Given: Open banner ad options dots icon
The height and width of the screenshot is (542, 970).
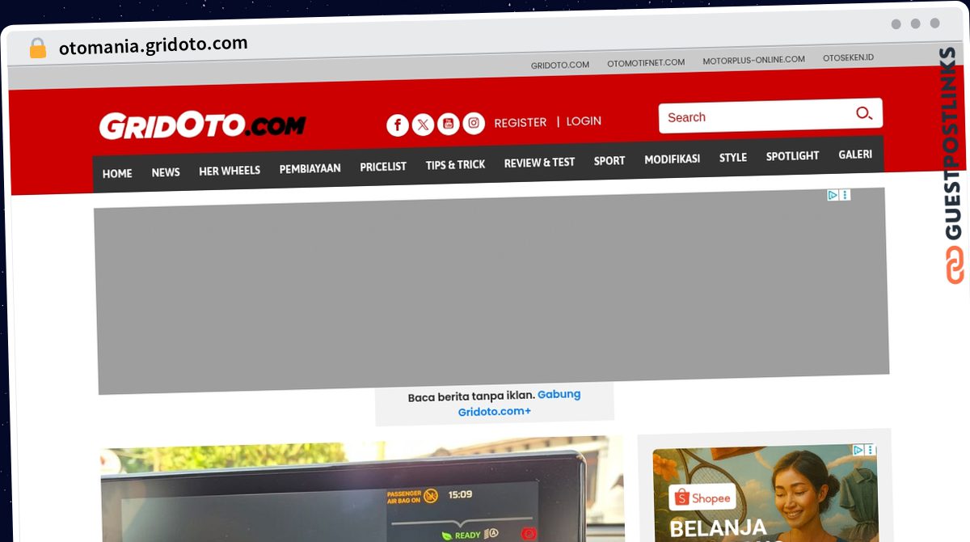Looking at the screenshot, I should tap(845, 195).
